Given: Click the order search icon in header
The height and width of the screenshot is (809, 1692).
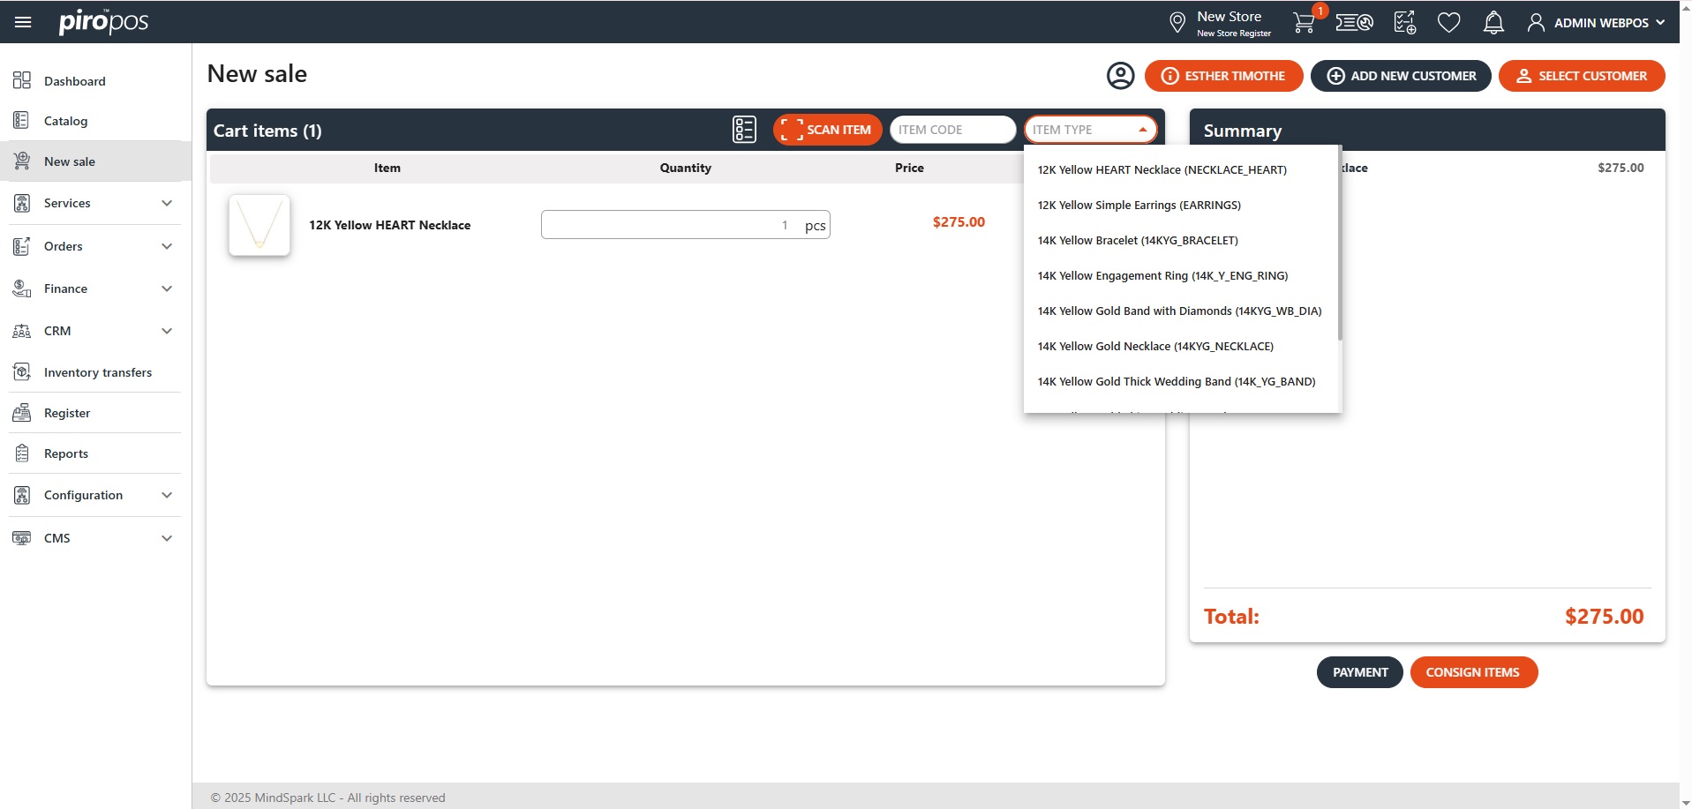Looking at the screenshot, I should (1354, 23).
